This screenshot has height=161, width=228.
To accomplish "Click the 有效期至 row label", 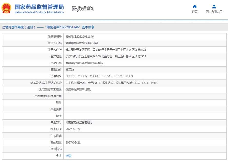I will pyautogui.click(x=56, y=142).
